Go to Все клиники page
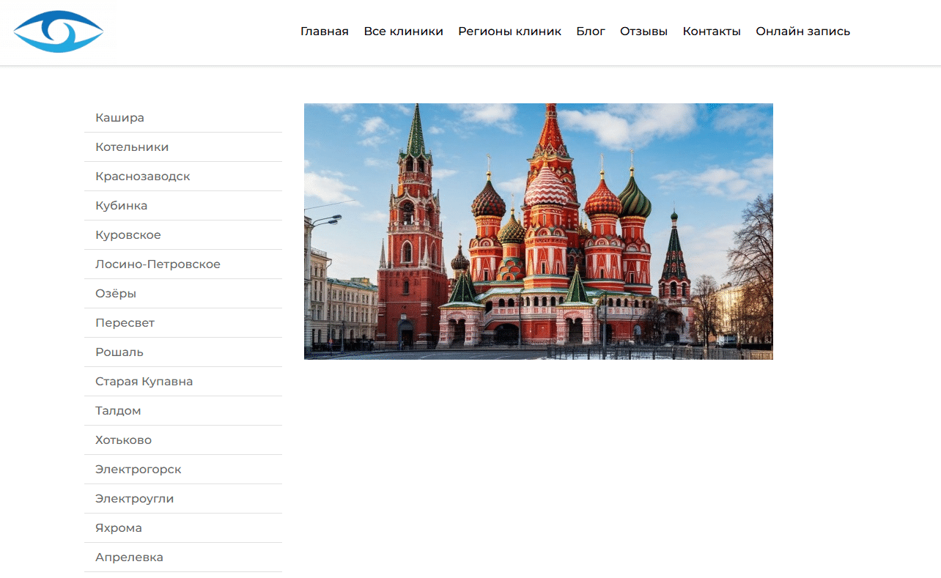This screenshot has height=578, width=941. (x=403, y=32)
